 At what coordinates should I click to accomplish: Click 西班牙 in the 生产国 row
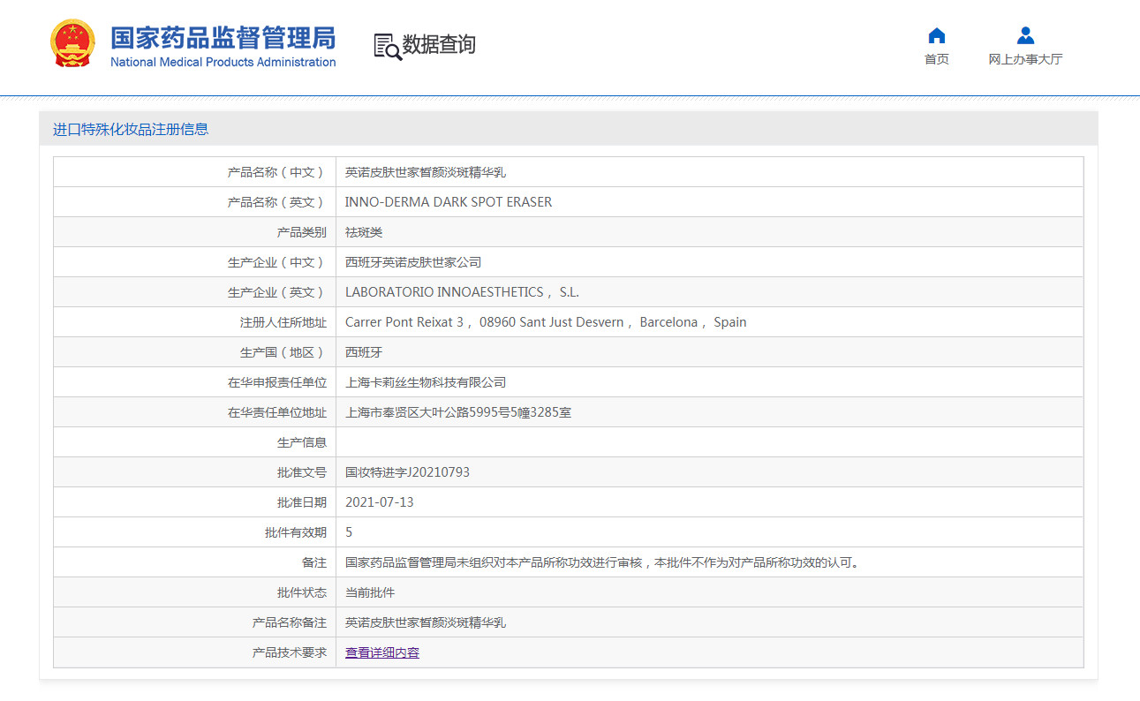coord(364,352)
